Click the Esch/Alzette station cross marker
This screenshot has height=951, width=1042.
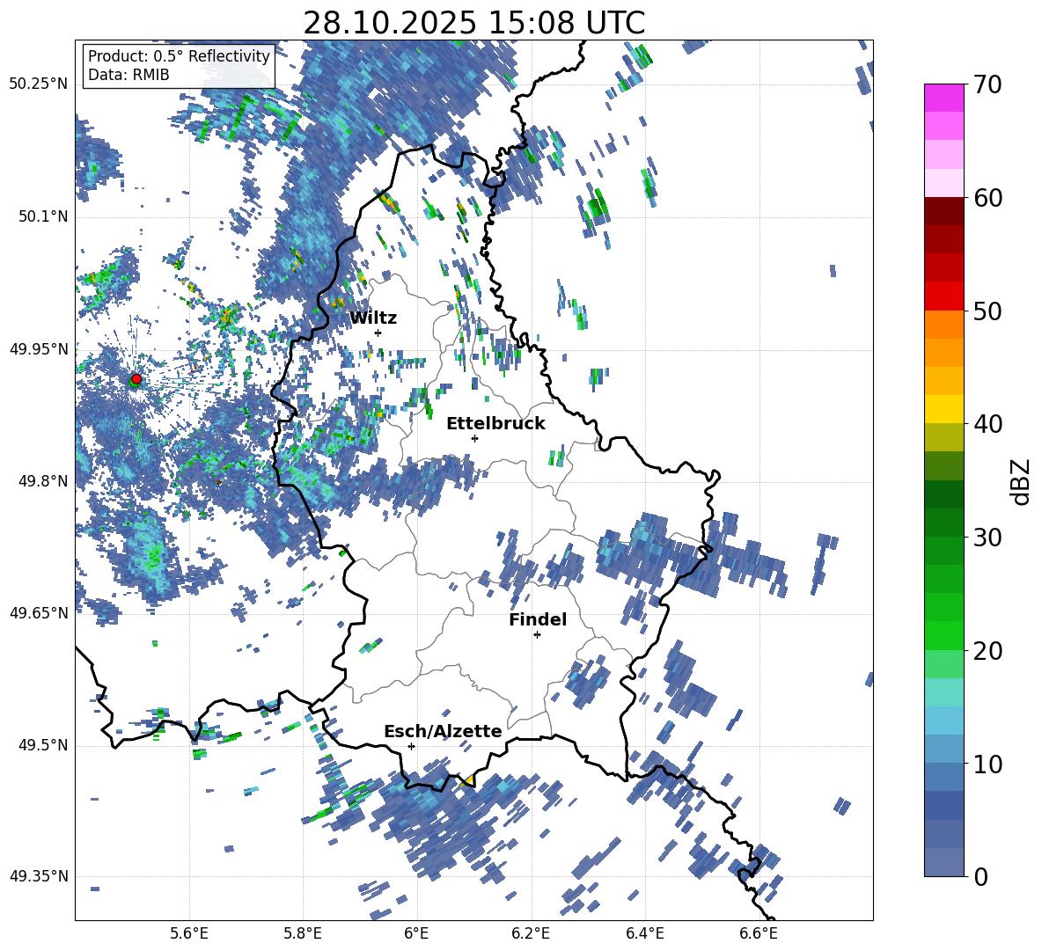(x=411, y=746)
